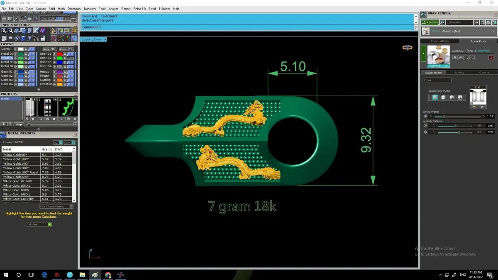Click the VRay Render logo icon
The width and height of the screenshot is (498, 280).
point(423,15)
